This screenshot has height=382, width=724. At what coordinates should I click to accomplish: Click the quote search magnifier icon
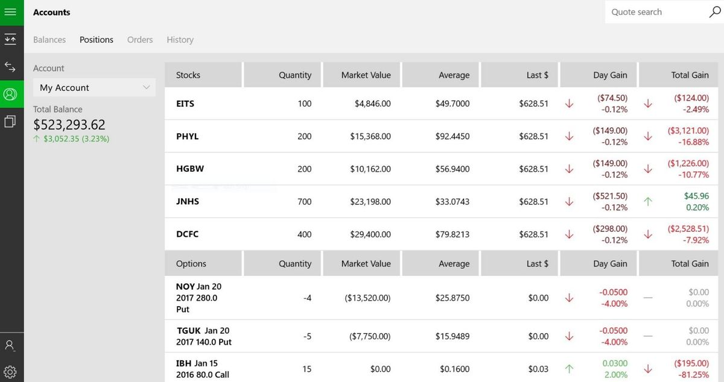pos(714,11)
